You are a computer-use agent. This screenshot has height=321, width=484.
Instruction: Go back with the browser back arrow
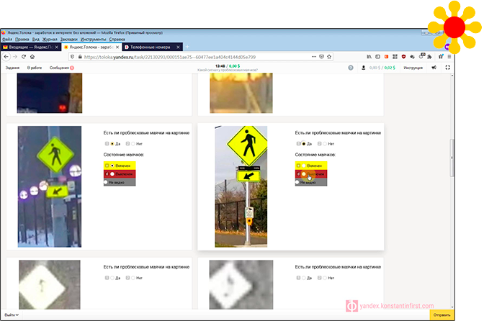click(6, 57)
